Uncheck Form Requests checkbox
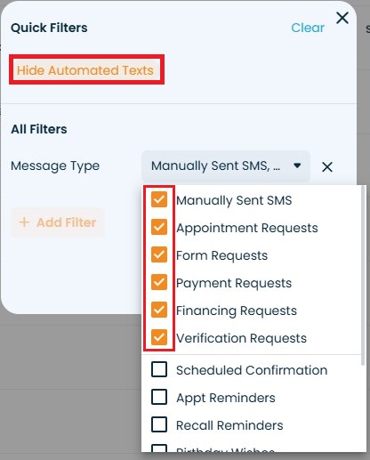 click(x=159, y=254)
